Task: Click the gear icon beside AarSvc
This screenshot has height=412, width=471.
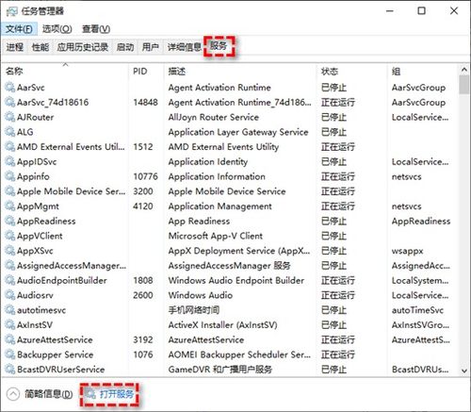Action: tap(10, 87)
